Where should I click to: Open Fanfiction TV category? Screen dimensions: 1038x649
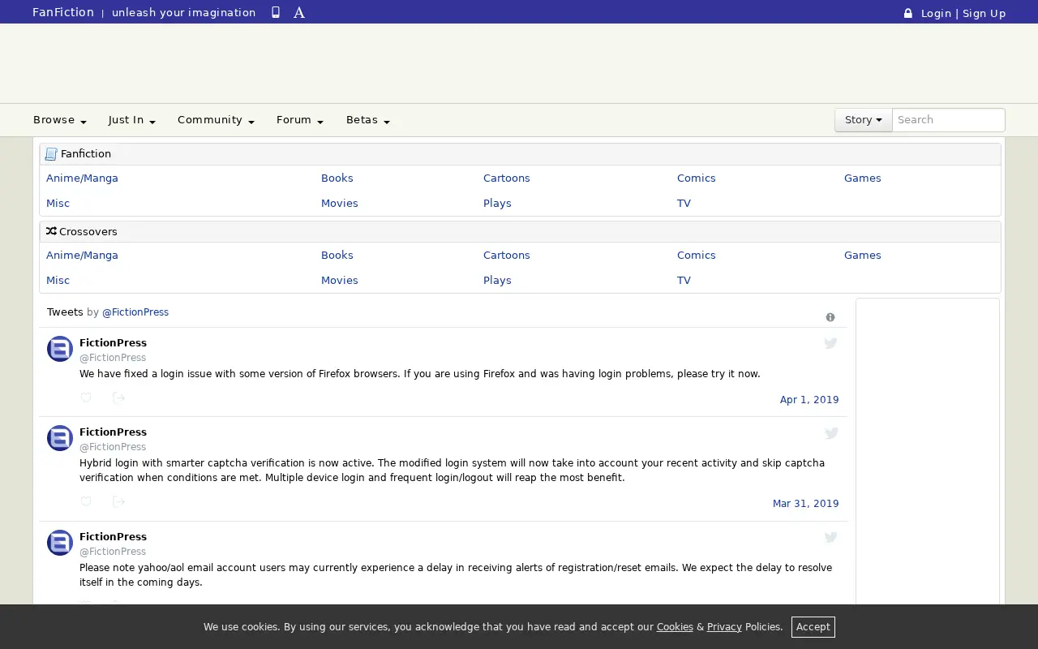pyautogui.click(x=684, y=204)
